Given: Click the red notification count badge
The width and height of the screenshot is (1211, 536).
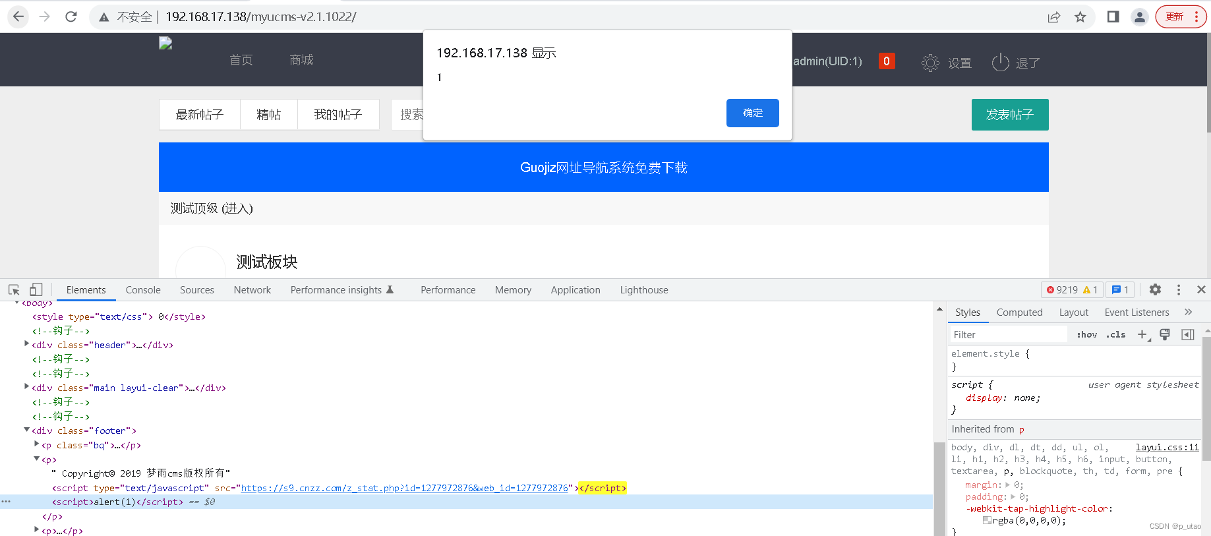Looking at the screenshot, I should coord(887,61).
